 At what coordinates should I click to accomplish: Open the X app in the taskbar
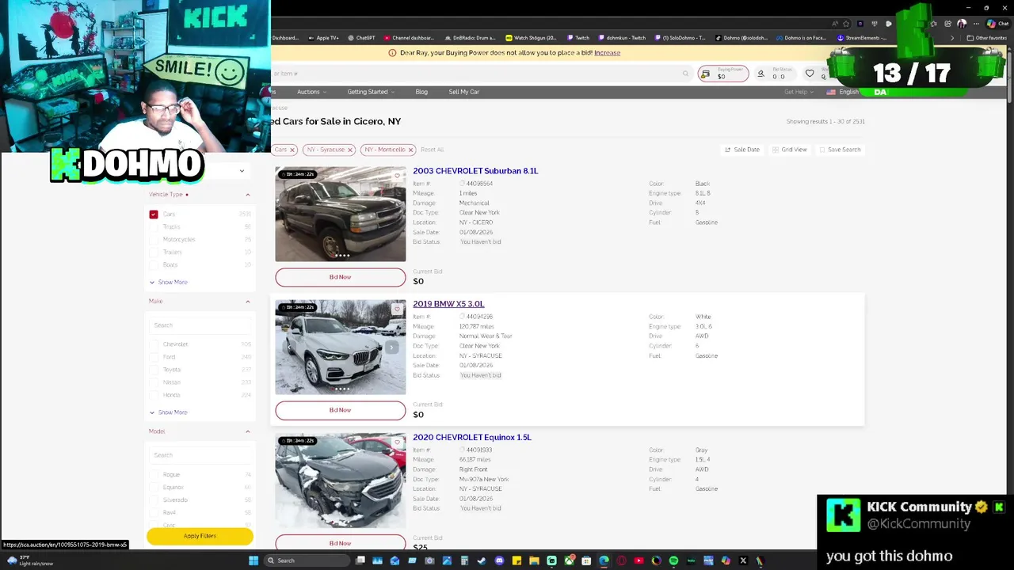coord(743,560)
